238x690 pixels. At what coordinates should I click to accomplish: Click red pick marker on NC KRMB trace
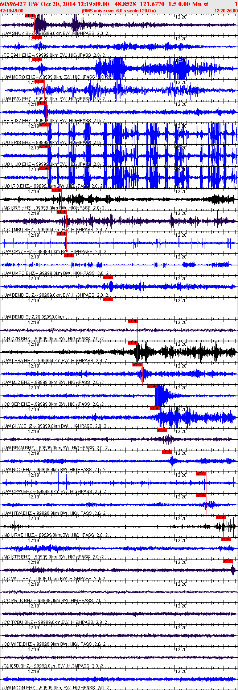point(221,517)
